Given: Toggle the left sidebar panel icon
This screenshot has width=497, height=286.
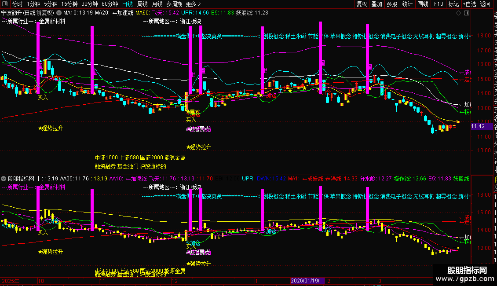Looking at the screenshot, I should pos(5,4).
